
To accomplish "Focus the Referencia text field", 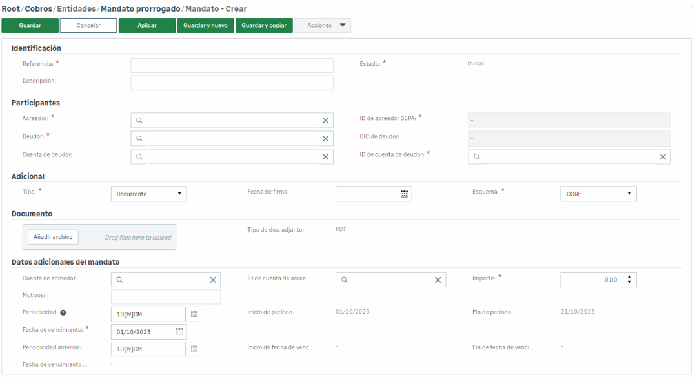I will [232, 65].
